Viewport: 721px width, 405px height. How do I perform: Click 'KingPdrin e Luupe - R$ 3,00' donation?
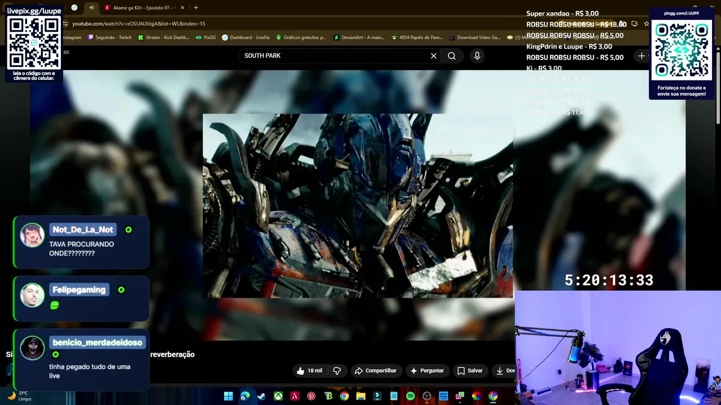click(569, 47)
